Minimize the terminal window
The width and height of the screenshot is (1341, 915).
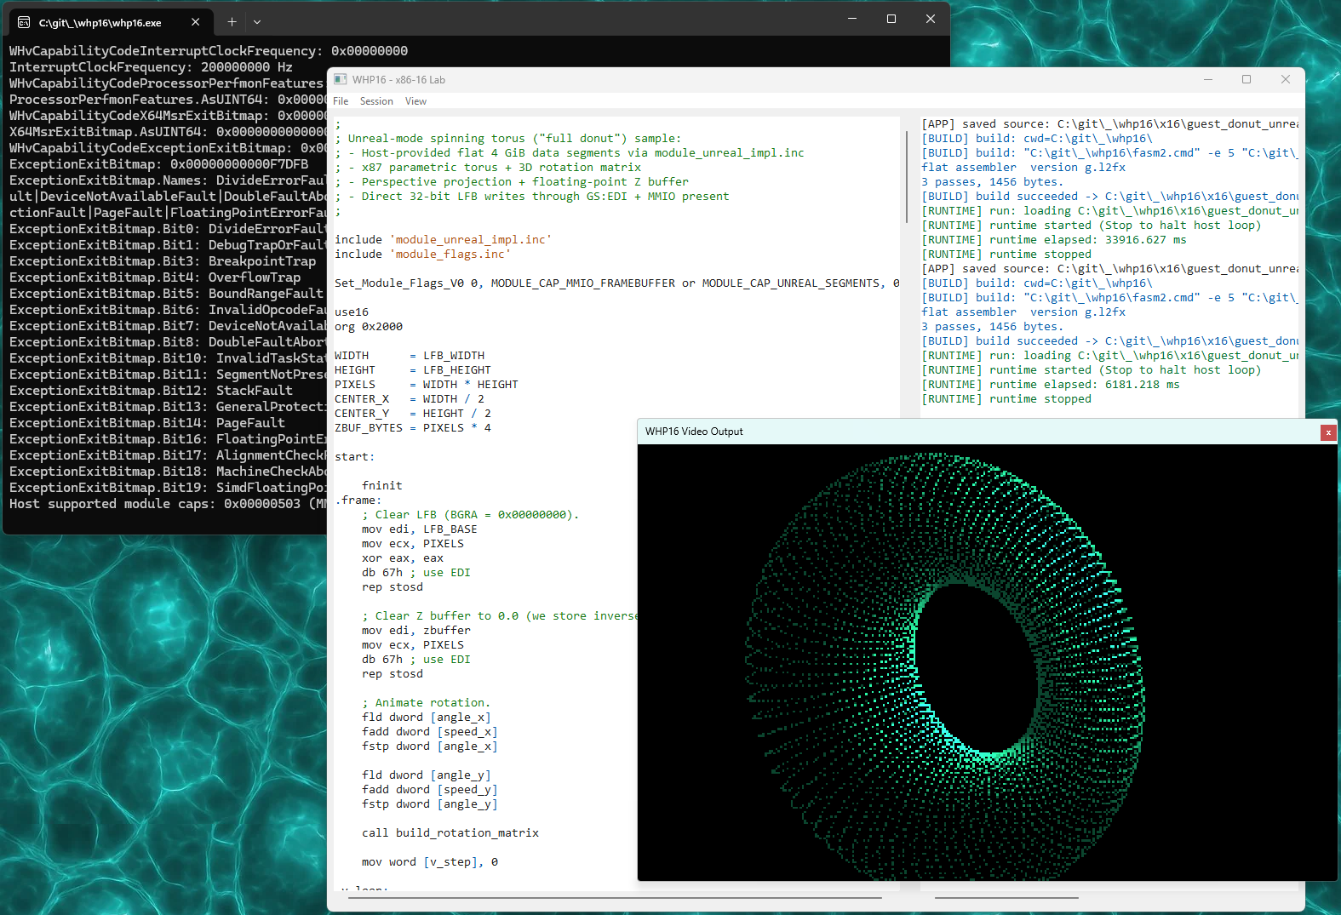coord(852,19)
